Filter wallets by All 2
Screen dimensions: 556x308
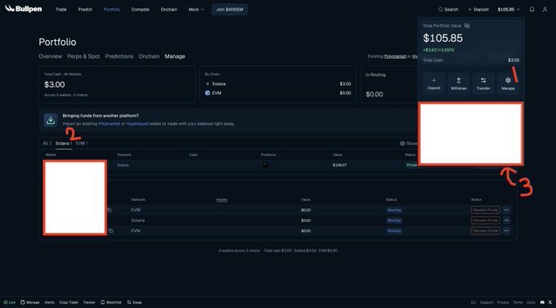click(47, 143)
